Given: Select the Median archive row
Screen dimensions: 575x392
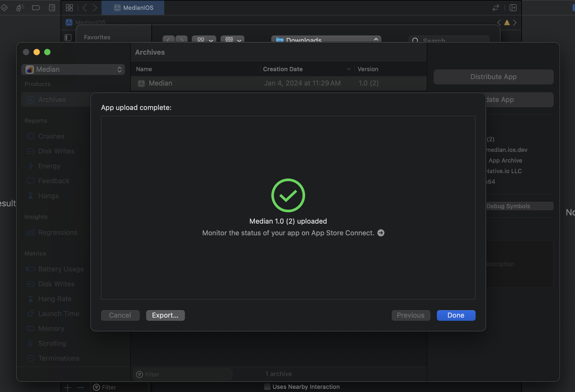Looking at the screenshot, I should (x=278, y=83).
